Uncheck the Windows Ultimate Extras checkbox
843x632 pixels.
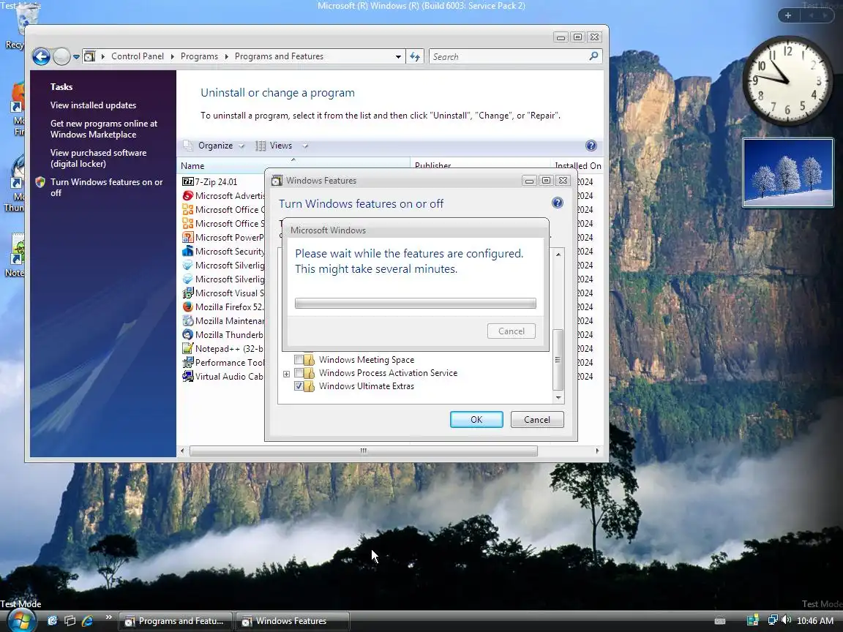299,386
